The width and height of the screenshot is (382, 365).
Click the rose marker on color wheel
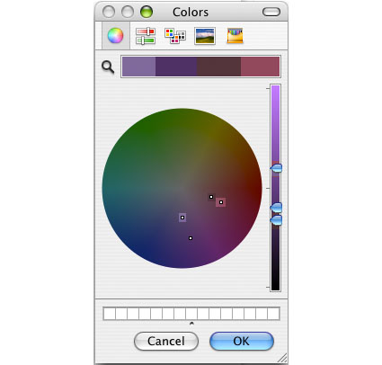pos(221,202)
